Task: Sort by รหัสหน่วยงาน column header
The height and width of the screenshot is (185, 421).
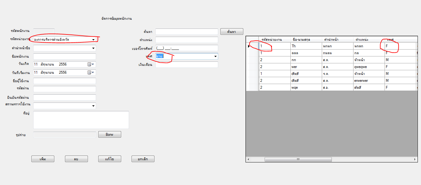Action: 275,40
